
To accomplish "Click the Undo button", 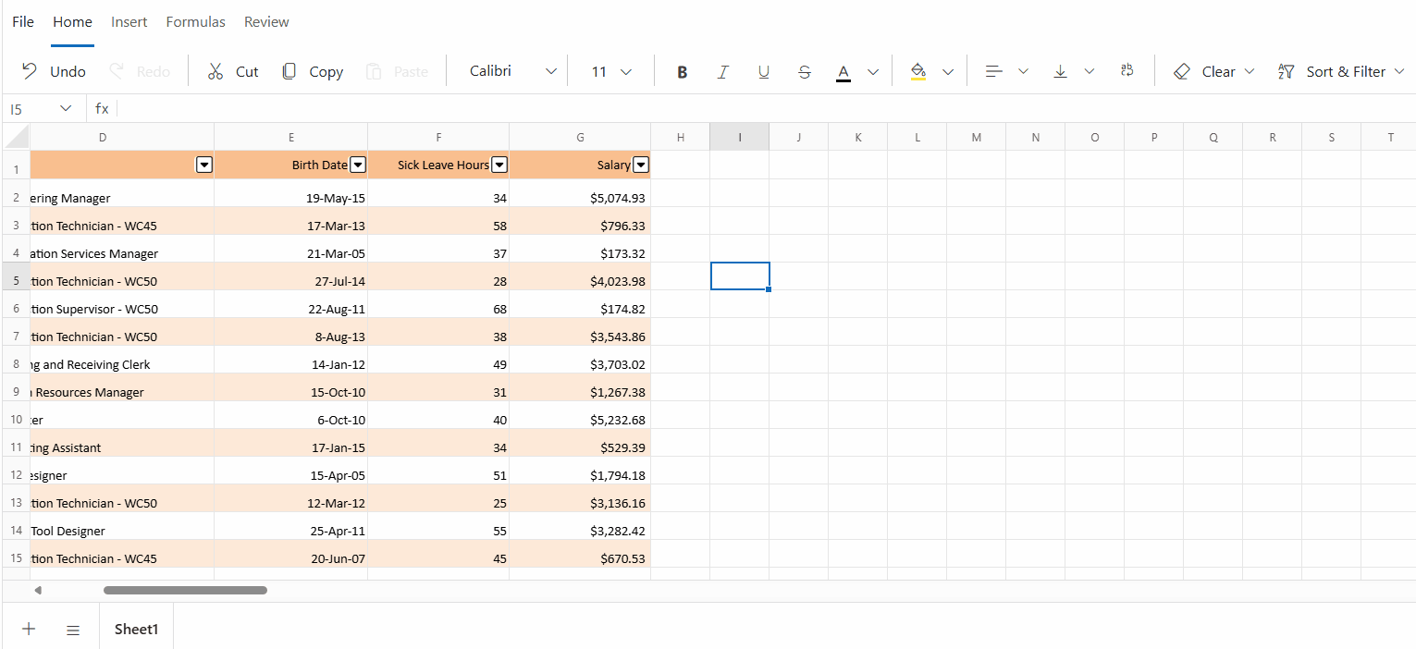I will tap(54, 71).
